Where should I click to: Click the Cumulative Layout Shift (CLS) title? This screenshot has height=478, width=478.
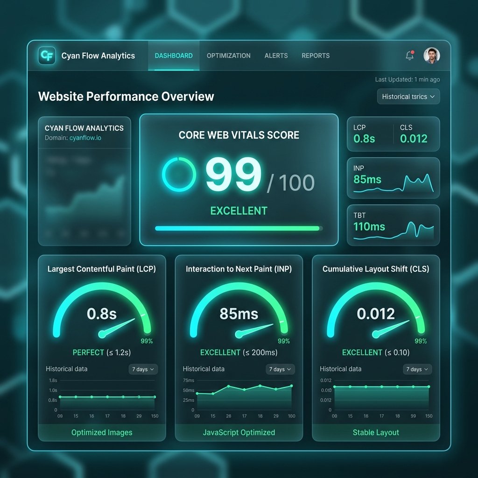(x=376, y=269)
